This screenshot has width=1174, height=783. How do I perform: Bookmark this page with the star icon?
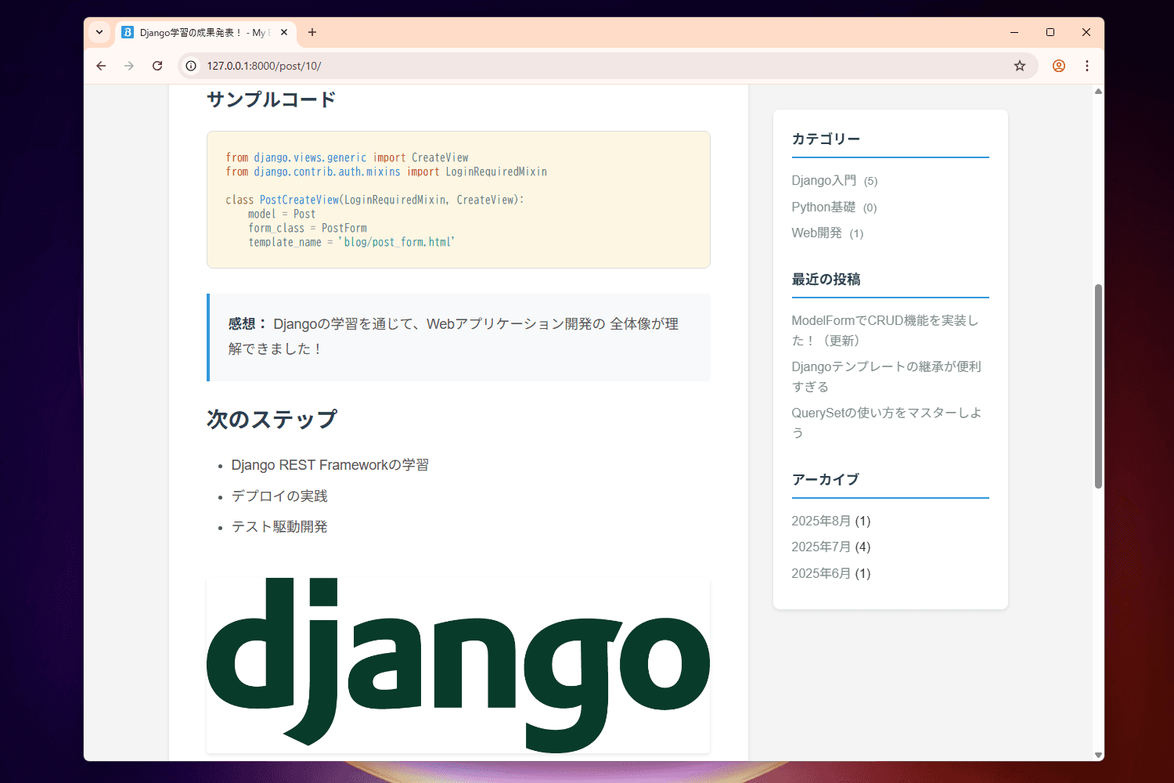point(1020,66)
